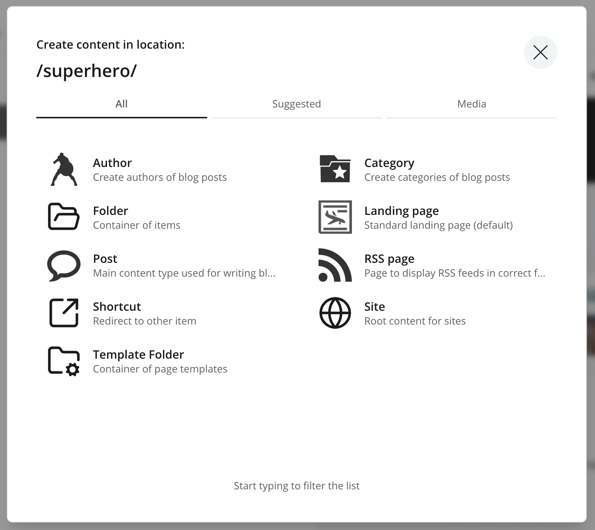Select the Folder title text
595x530 pixels.
(x=111, y=211)
